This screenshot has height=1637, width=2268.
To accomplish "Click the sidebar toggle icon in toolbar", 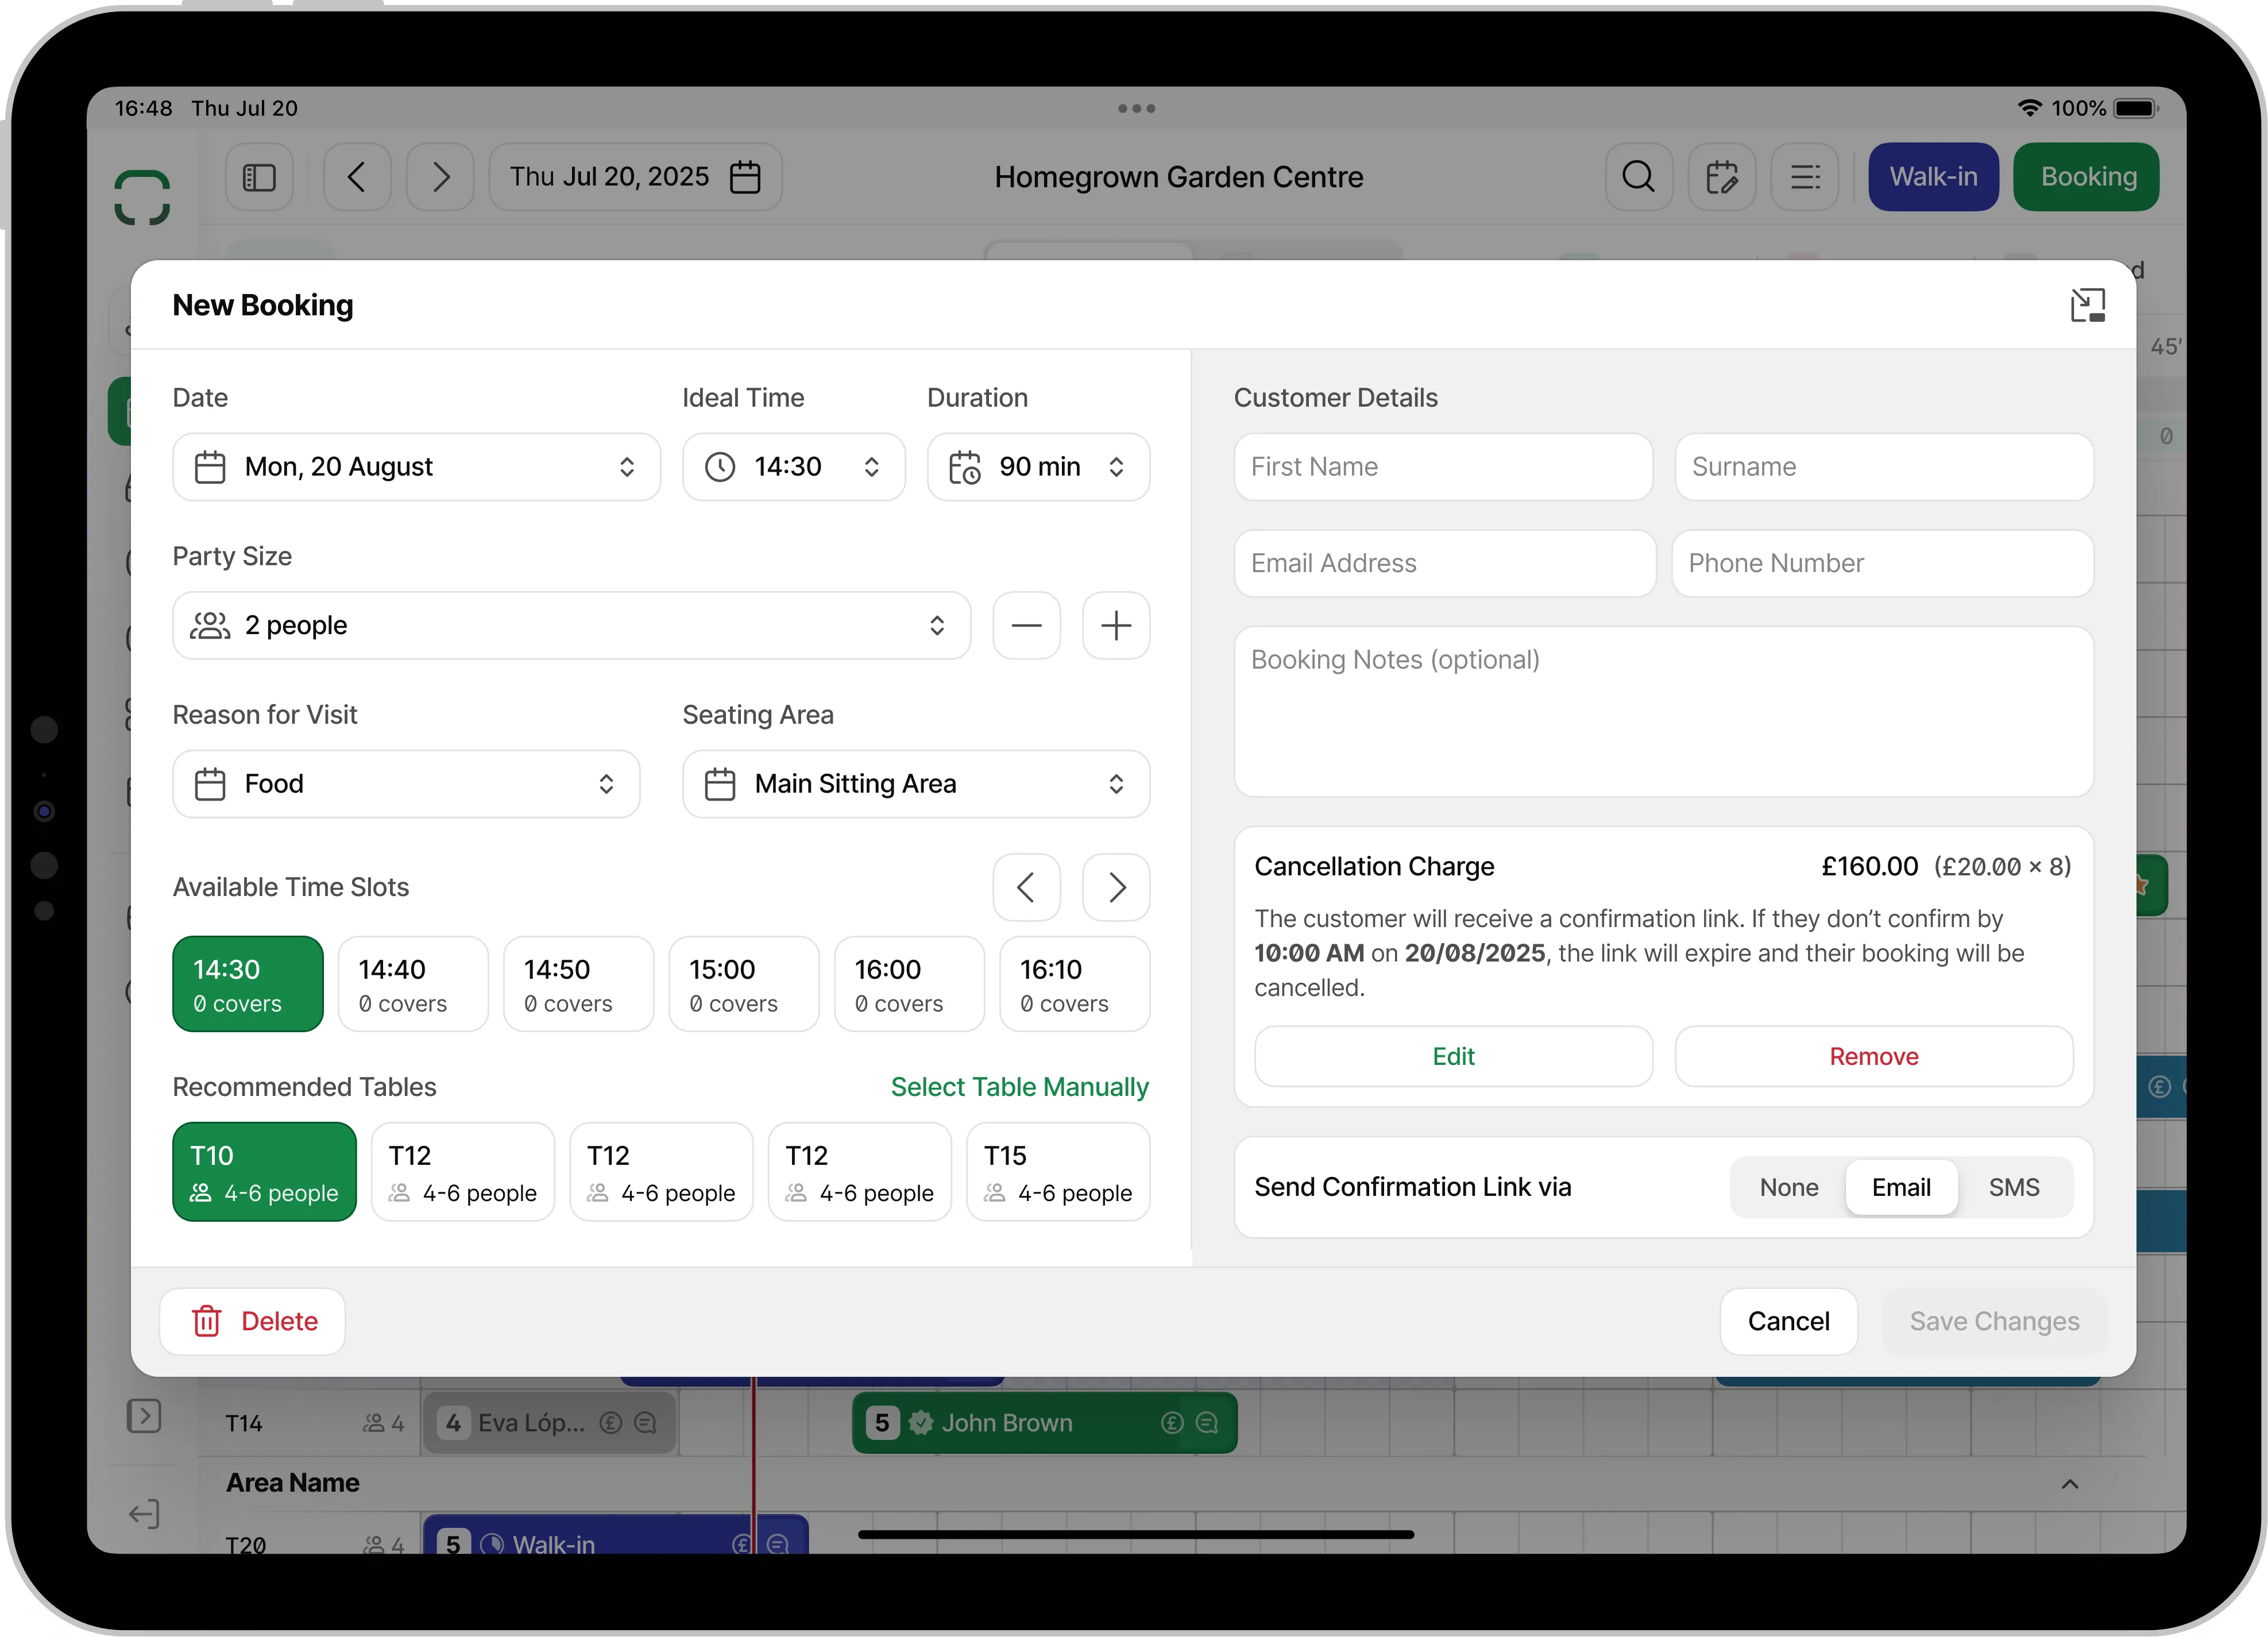I will click(x=259, y=177).
